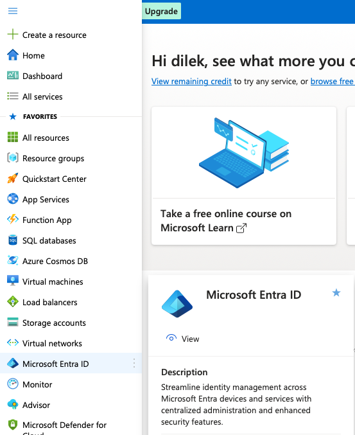Click the Upgrade button
The width and height of the screenshot is (355, 435).
tap(161, 11)
